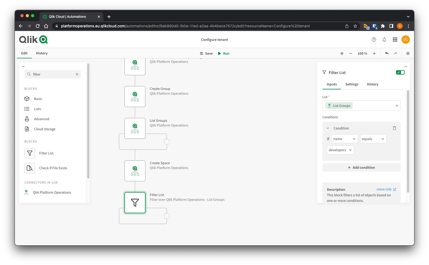The width and height of the screenshot is (429, 265).
Task: Open the help question mark icon
Action: (x=374, y=40)
